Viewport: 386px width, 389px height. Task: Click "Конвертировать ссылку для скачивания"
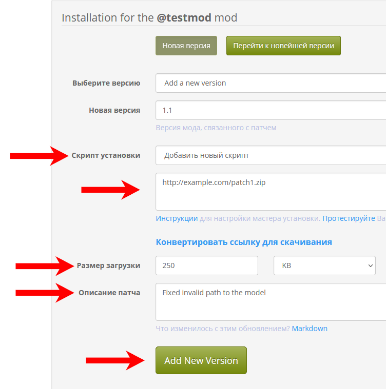244,242
